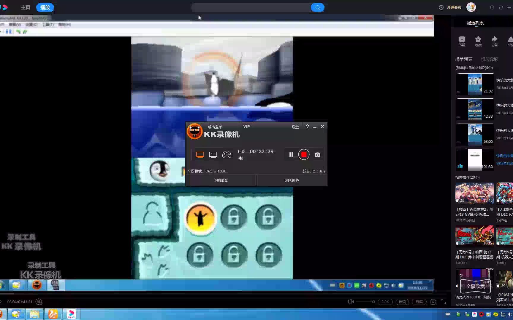Switch to the 主页 home tab

tap(26, 7)
